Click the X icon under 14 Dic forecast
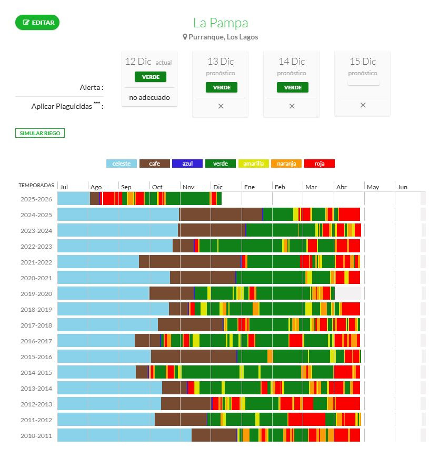 pos(292,106)
